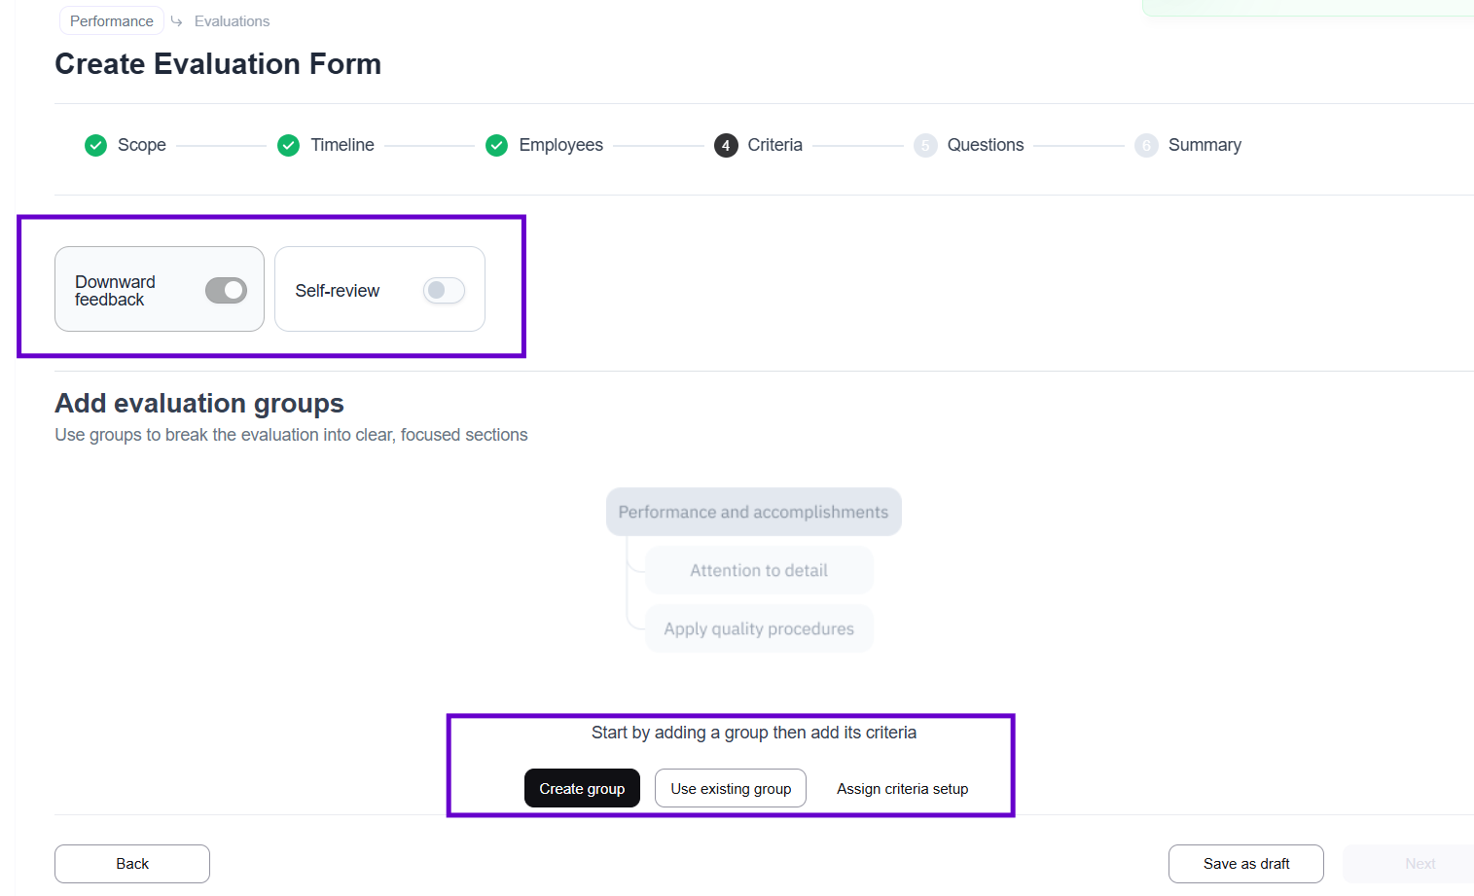Click the Apply quality procedures sample criterion
This screenshot has height=896, width=1474.
coord(758,628)
